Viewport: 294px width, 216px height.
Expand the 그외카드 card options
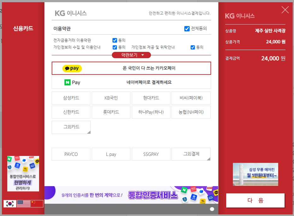71,127
